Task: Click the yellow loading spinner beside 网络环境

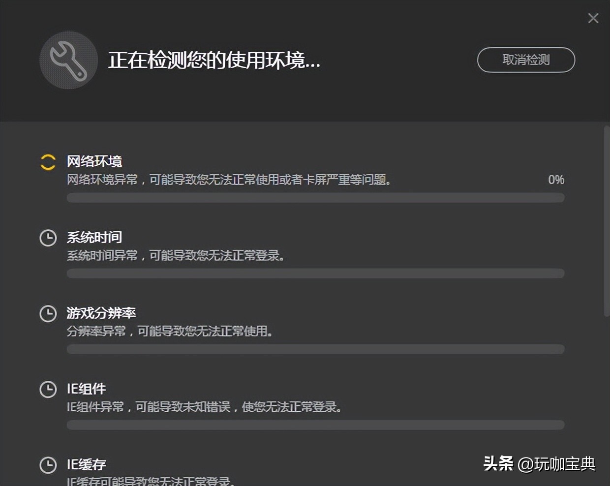Action: click(x=48, y=162)
